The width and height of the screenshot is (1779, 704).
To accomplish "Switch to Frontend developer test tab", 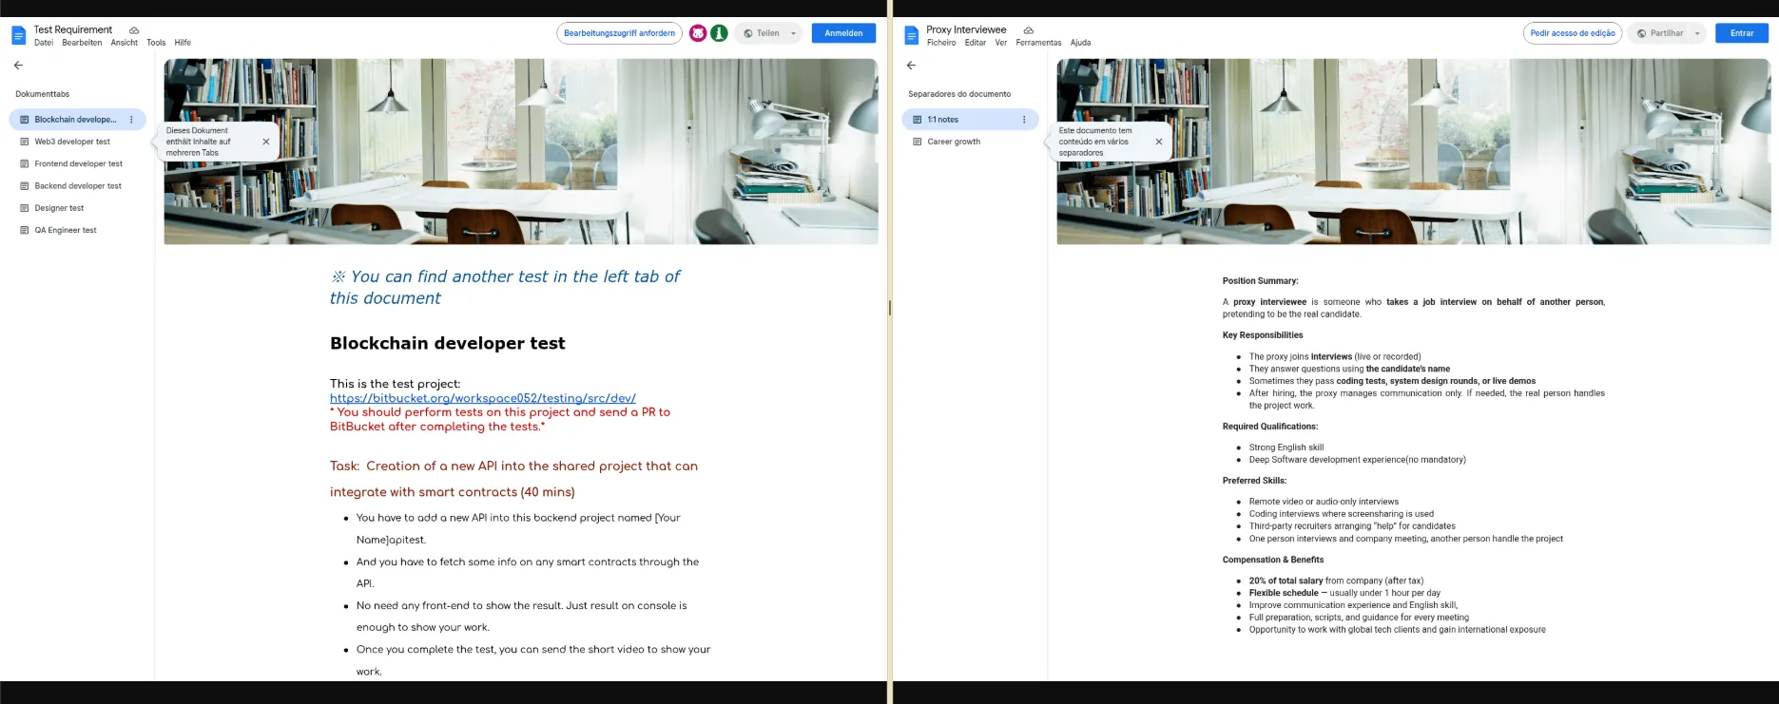I will (77, 163).
